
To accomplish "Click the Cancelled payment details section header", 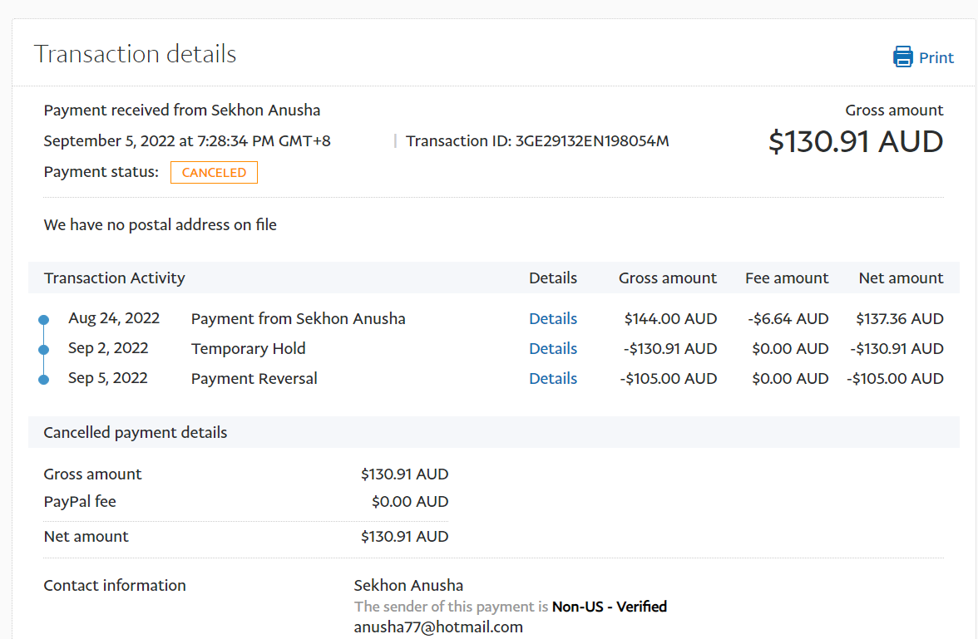I will click(136, 433).
